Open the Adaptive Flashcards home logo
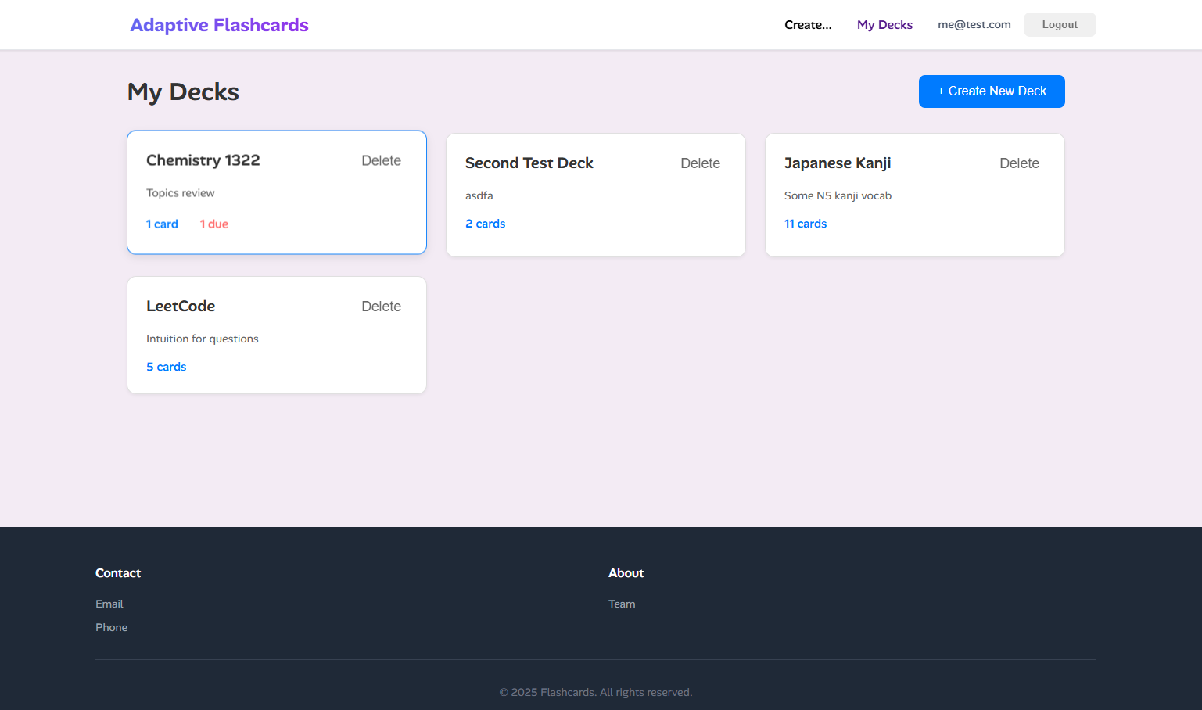This screenshot has height=710, width=1202. [219, 25]
